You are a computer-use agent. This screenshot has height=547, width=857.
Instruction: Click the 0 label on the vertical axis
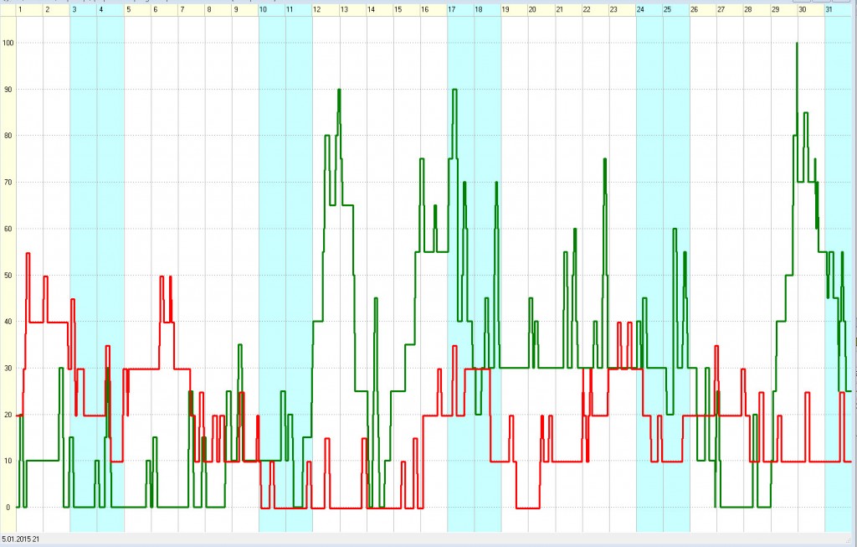(8, 507)
